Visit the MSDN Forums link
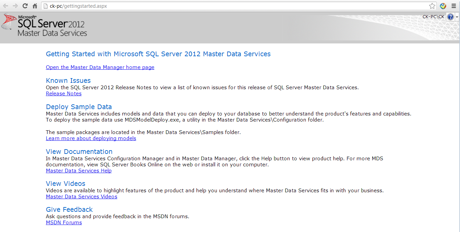The width and height of the screenshot is (460, 232). click(64, 223)
